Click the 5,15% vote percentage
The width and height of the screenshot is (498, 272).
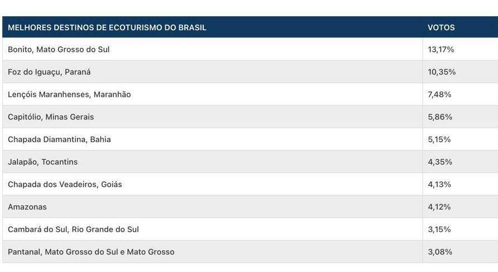[439, 139]
